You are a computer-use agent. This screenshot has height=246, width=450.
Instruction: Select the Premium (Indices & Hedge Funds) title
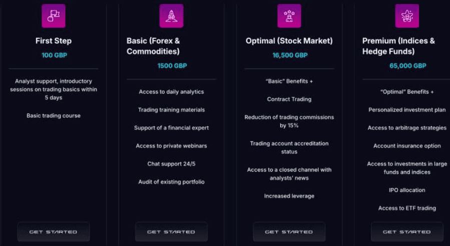pos(398,46)
